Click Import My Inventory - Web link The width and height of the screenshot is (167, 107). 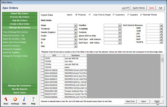[x=14, y=39]
